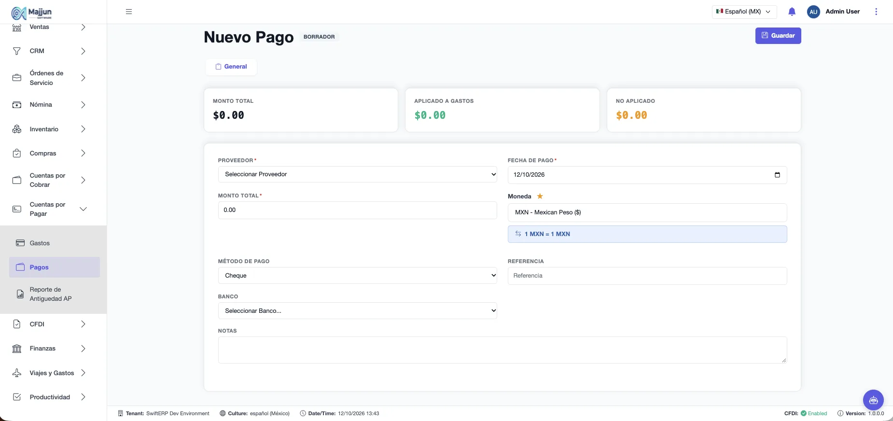
Task: Click the Monto Total input field
Action: click(x=357, y=210)
